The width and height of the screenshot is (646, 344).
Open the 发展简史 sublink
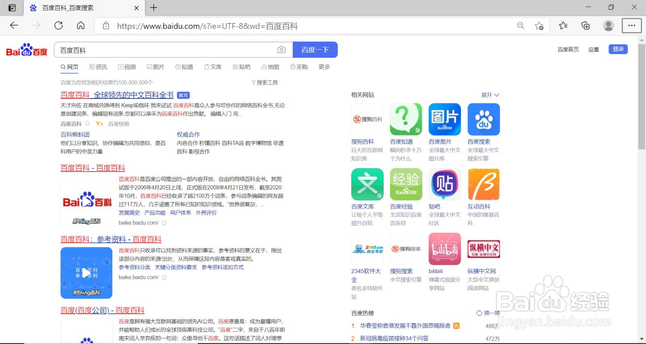tap(129, 213)
